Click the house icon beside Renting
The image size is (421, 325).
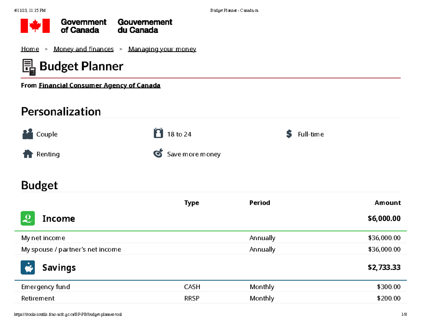point(27,154)
